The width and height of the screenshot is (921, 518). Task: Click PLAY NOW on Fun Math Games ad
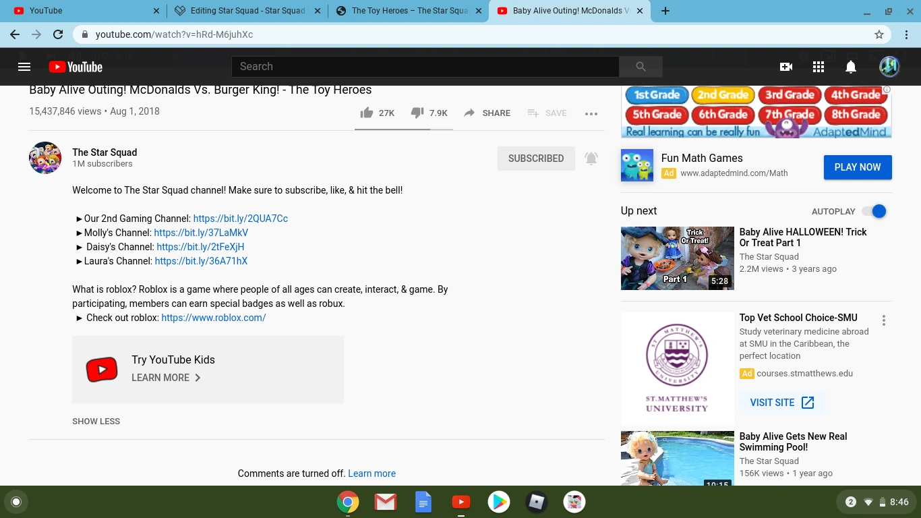click(x=858, y=167)
